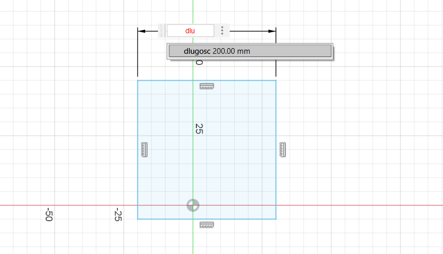Click the -25 axis label

[118, 215]
